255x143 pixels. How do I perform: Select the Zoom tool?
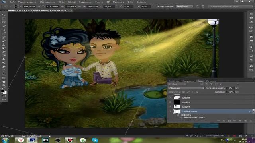4,85
